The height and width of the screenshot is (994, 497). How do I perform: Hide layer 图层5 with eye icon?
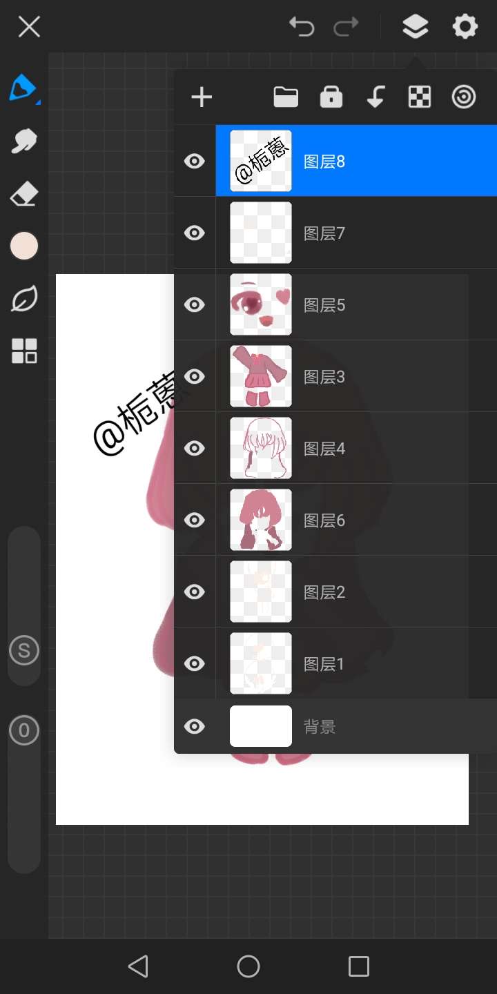click(x=195, y=304)
